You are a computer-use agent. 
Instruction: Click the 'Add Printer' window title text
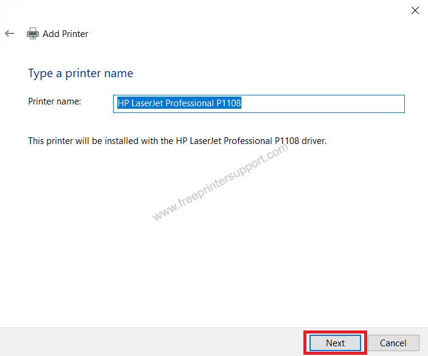point(65,34)
